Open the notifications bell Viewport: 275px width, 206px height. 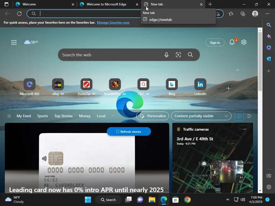[x=232, y=42]
